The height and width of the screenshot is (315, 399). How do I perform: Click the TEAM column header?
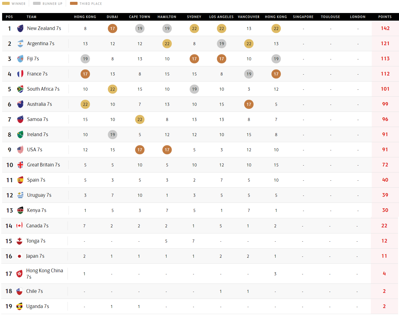[32, 17]
